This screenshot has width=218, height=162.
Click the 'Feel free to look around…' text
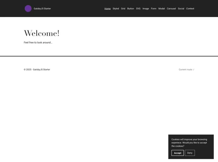pos(38,42)
